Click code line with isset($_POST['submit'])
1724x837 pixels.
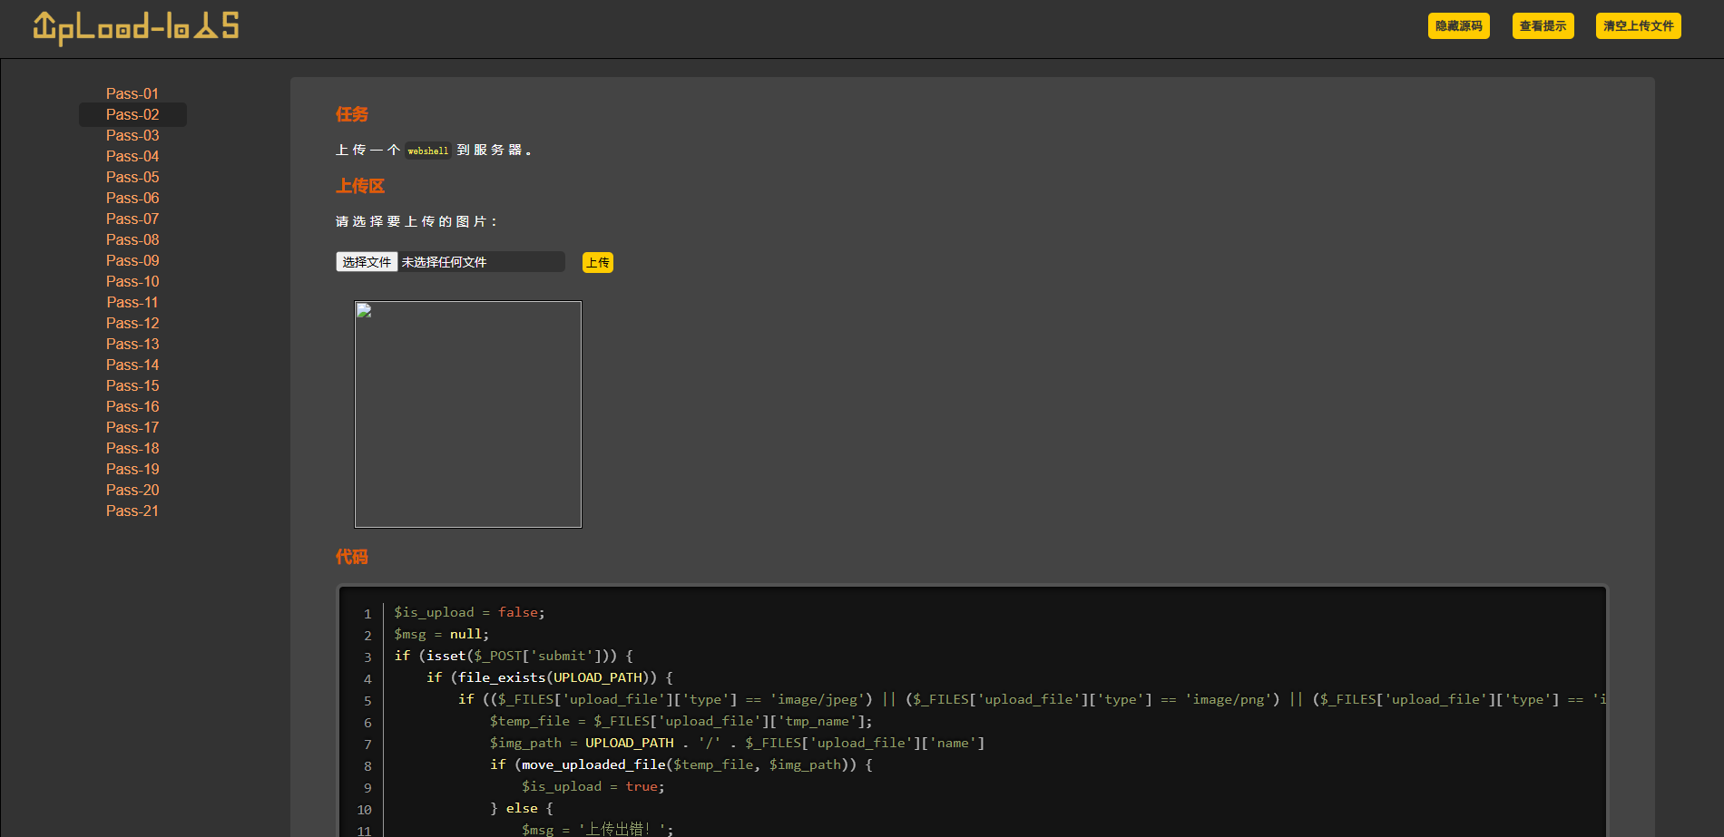click(514, 656)
